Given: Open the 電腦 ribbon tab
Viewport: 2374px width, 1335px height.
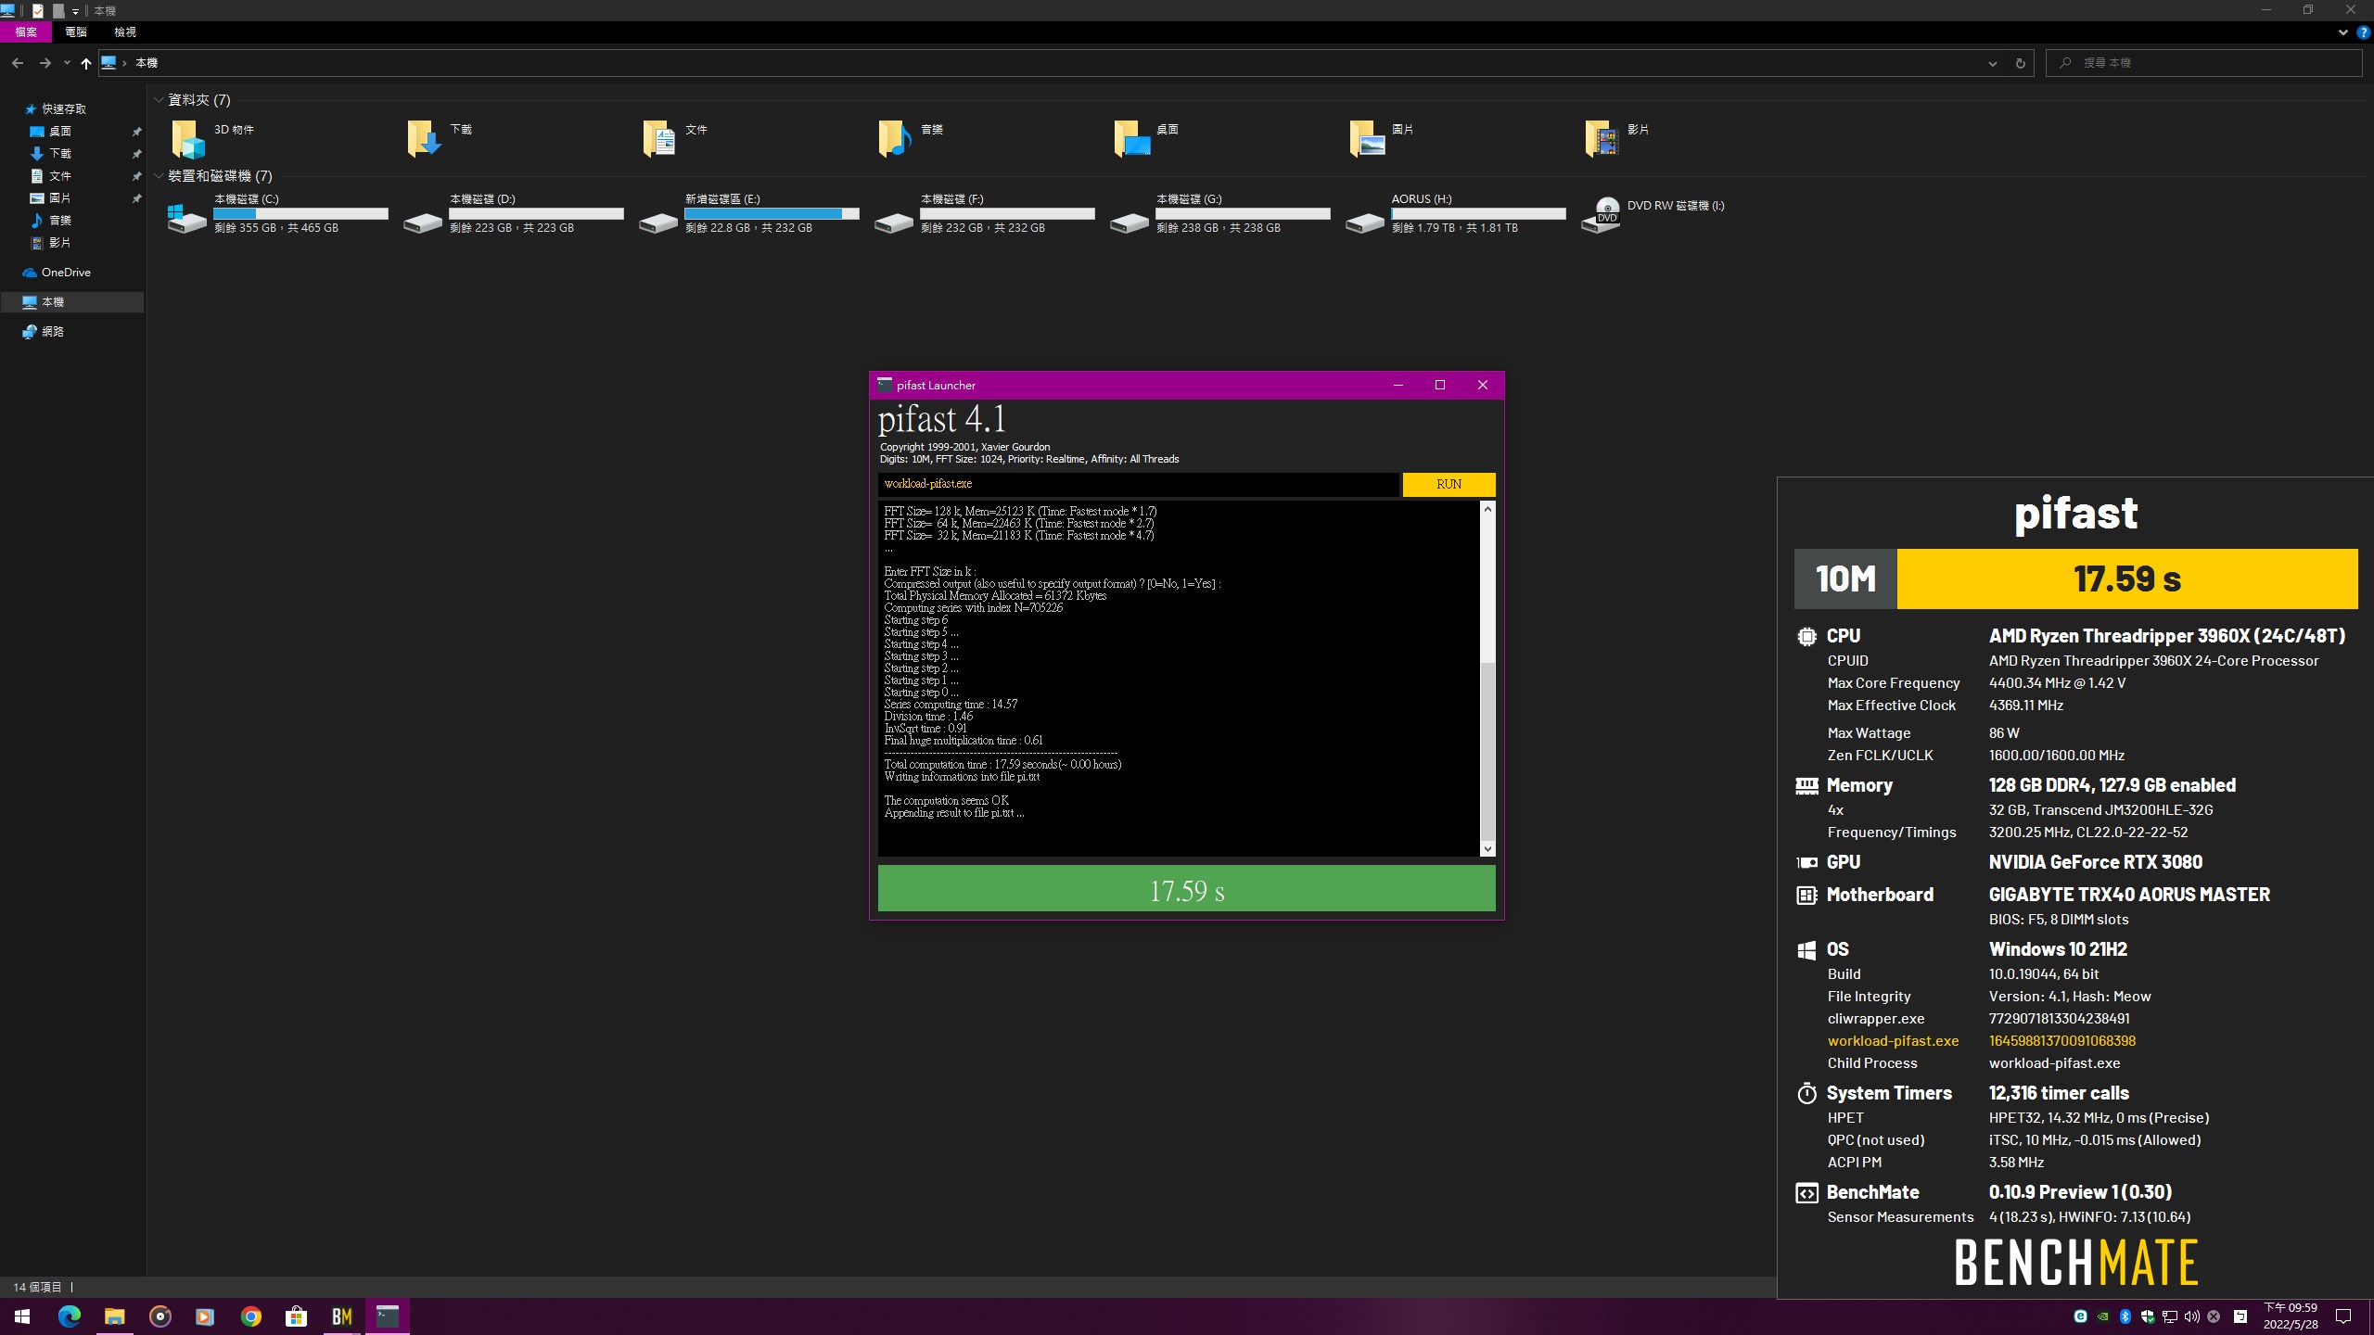Looking at the screenshot, I should click(x=76, y=32).
